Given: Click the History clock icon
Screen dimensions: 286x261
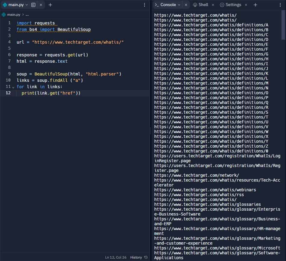Looking at the screenshot, I should (x=146, y=257).
